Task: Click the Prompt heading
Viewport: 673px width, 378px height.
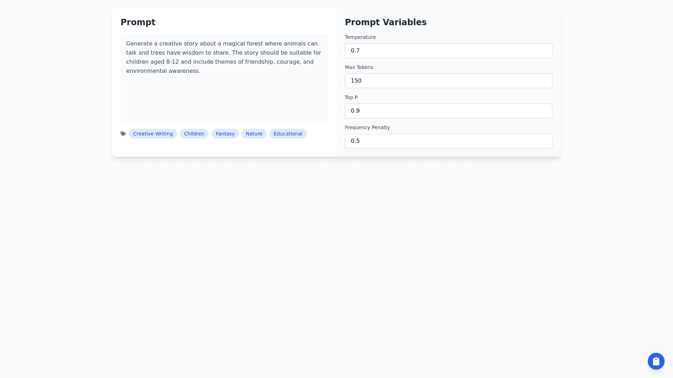Action: pos(138,22)
